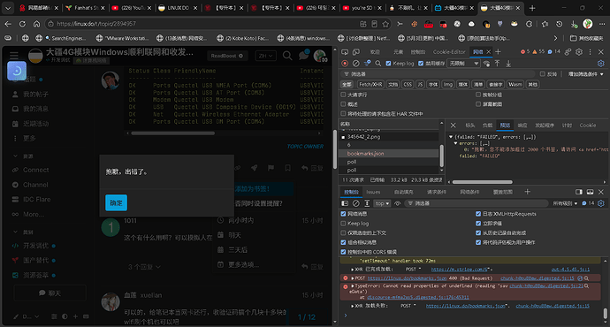The height and width of the screenshot is (327, 610).
Task: Close request details pane X
Action: (x=453, y=125)
